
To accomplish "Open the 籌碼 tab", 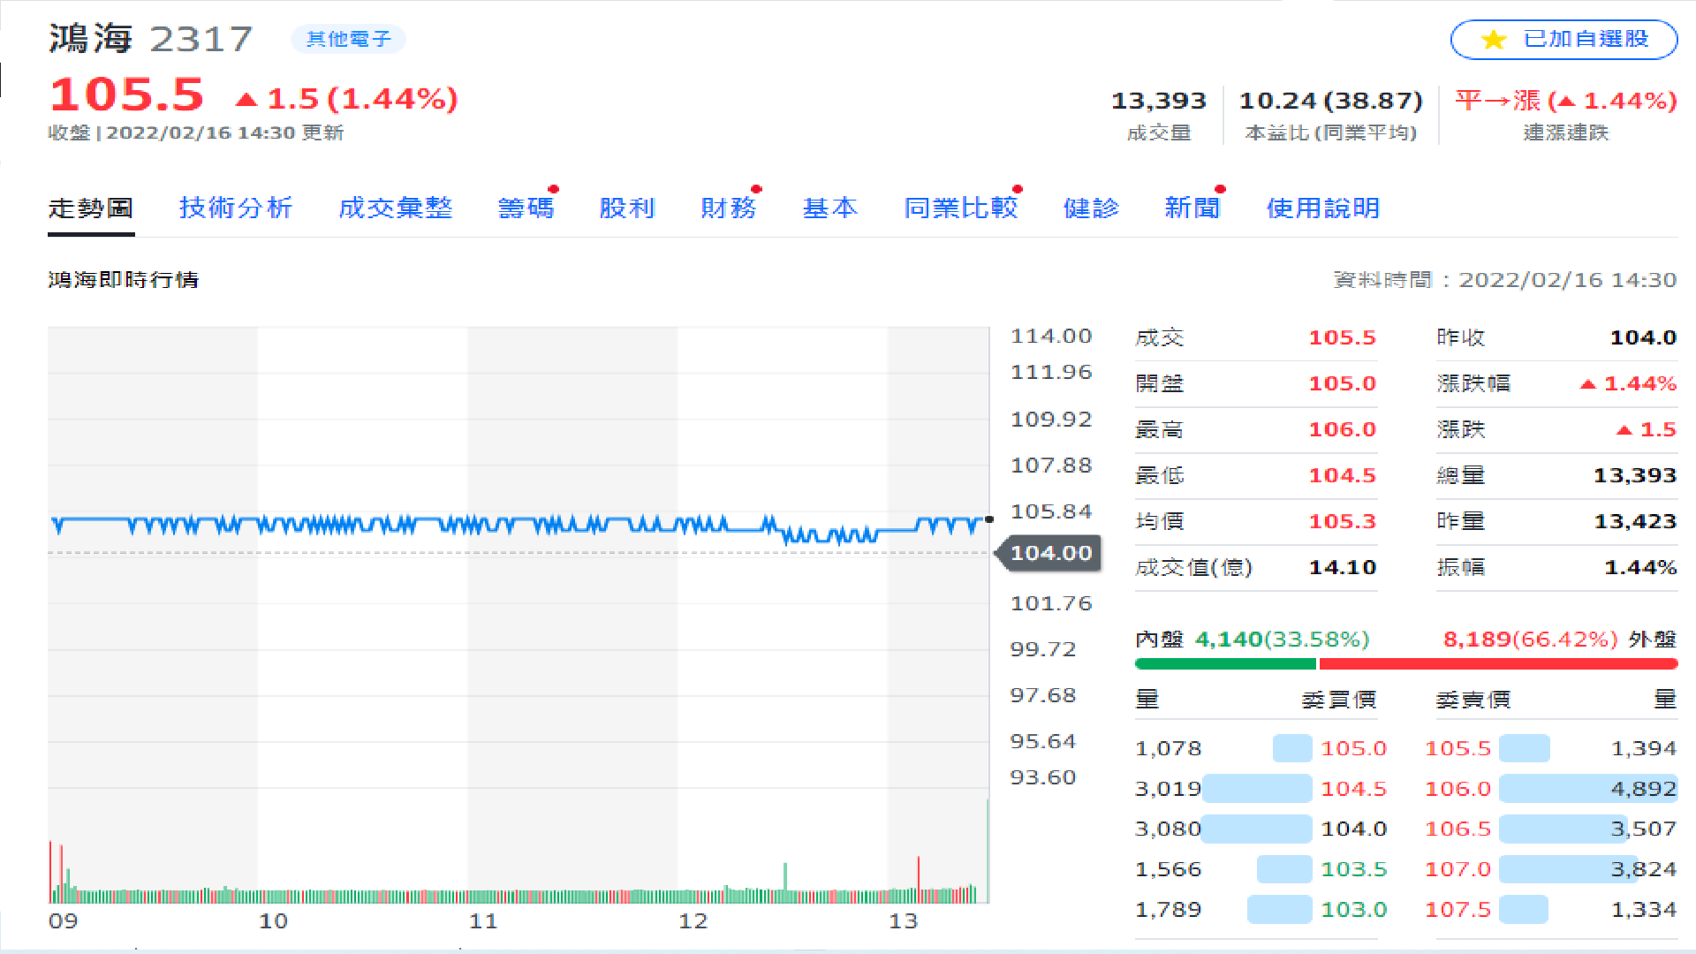I will pos(526,208).
